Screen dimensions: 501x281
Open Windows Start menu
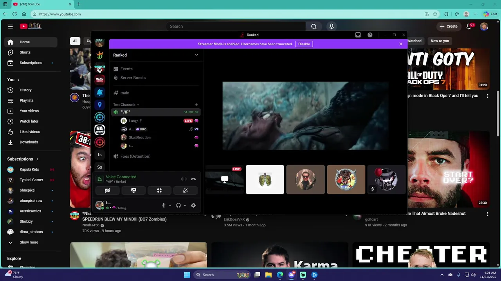pos(187,275)
